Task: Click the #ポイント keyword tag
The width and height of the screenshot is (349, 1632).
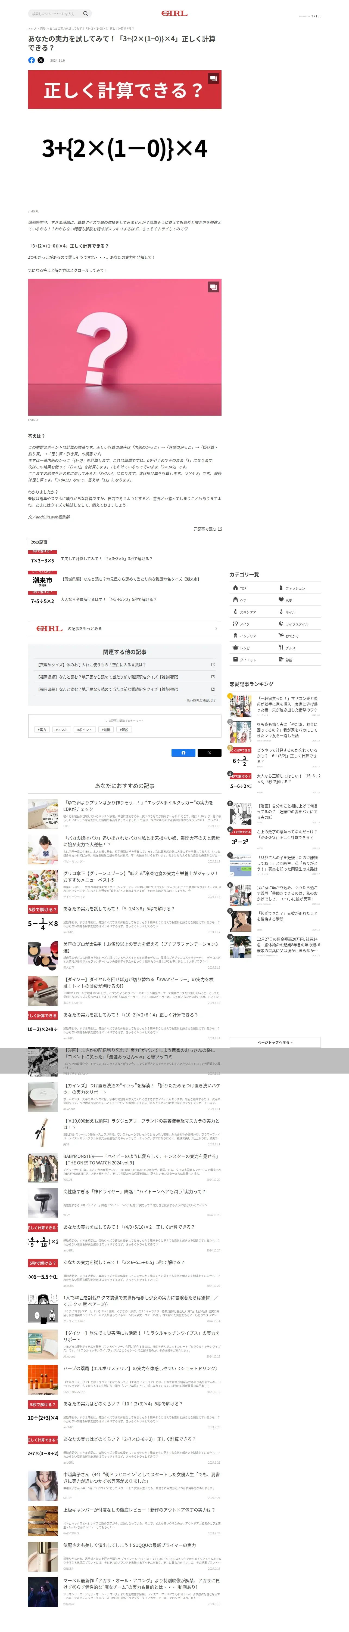Action: 84,730
